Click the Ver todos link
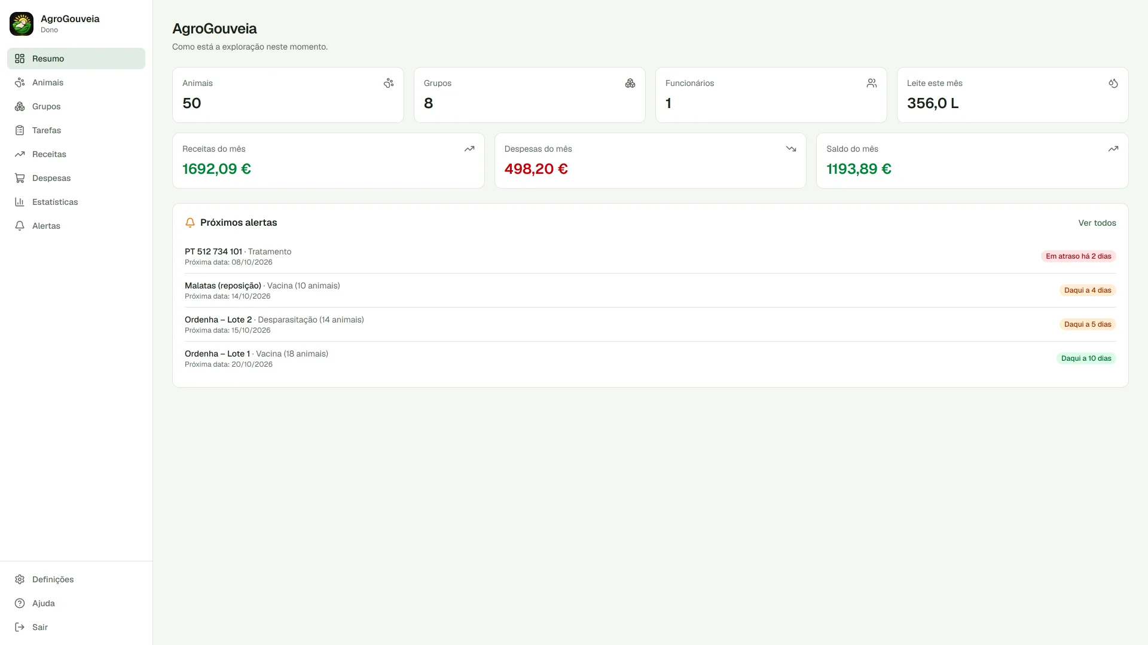This screenshot has width=1148, height=645. pos(1097,223)
